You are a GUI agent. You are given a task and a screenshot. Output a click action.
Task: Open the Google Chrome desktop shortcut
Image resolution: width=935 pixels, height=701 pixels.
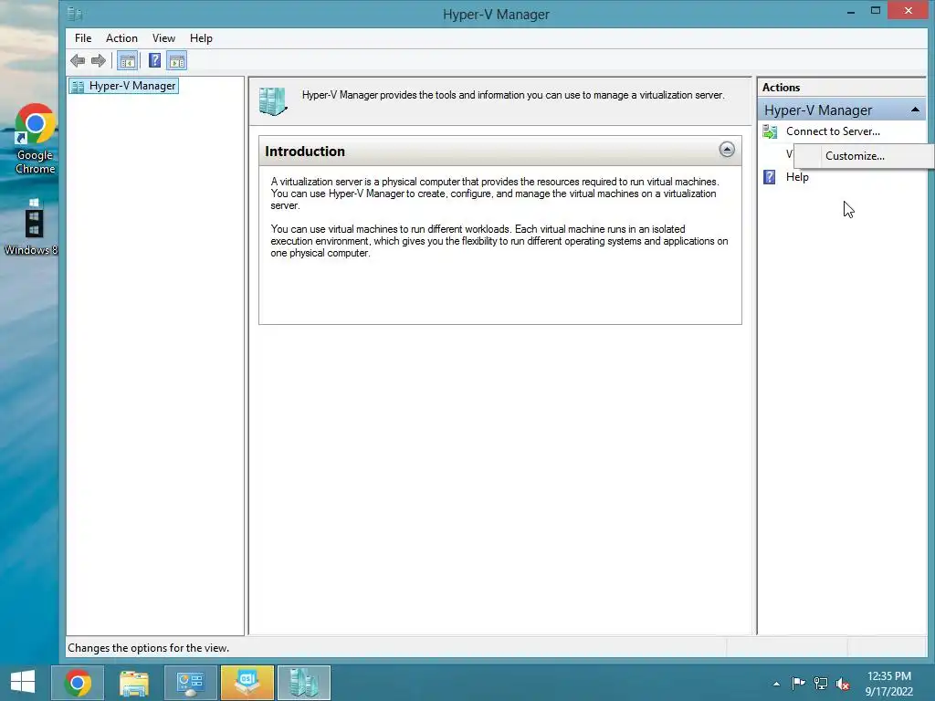35,140
